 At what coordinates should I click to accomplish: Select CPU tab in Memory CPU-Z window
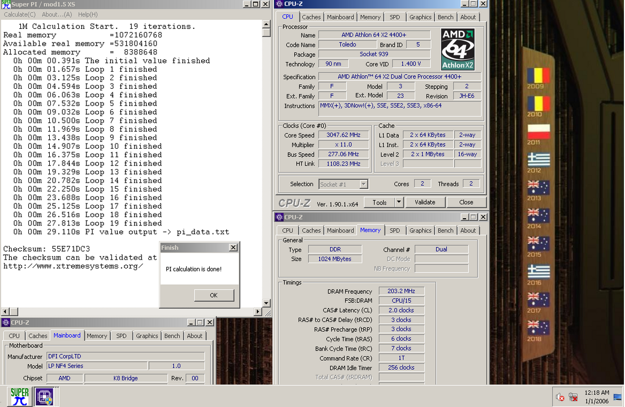pos(287,231)
